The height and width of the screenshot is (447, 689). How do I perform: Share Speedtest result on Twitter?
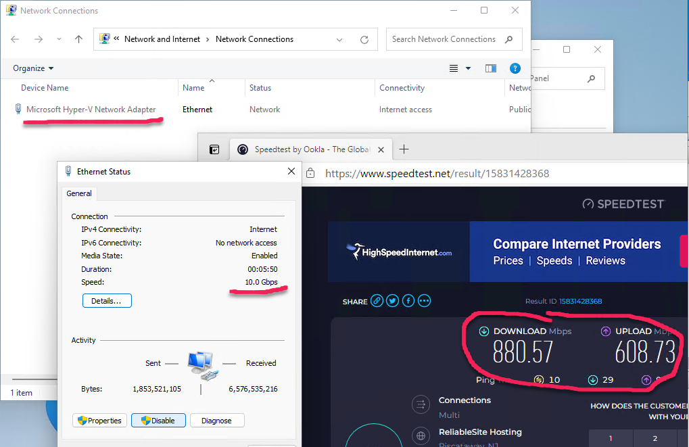(x=393, y=301)
